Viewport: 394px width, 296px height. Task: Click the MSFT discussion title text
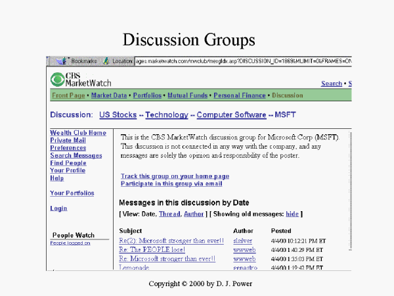click(x=285, y=114)
